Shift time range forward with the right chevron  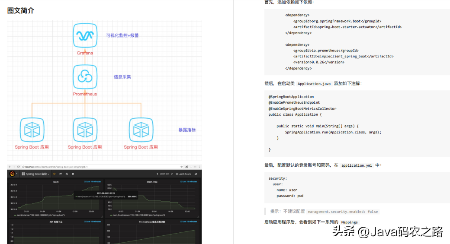tap(172, 174)
